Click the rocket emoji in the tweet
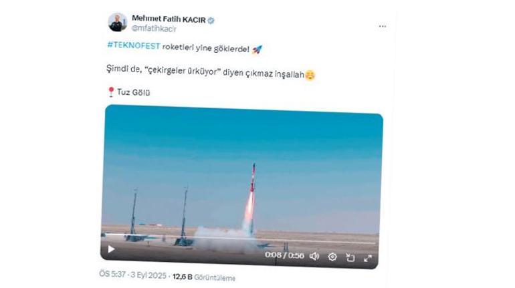Viewport: 515px width, 288px height. tap(257, 49)
